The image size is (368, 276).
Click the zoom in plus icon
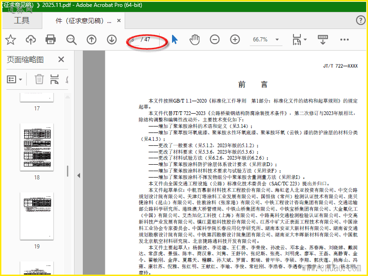point(235,40)
